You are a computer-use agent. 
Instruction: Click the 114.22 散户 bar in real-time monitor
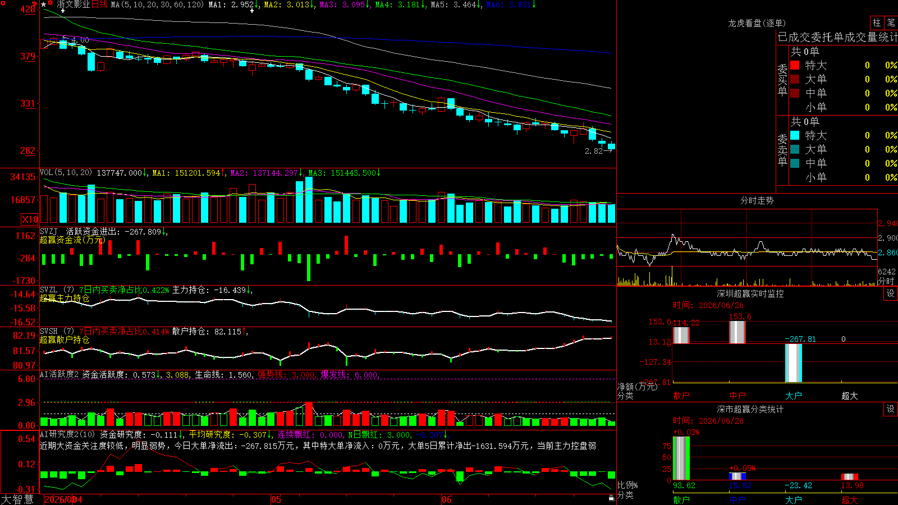681,335
